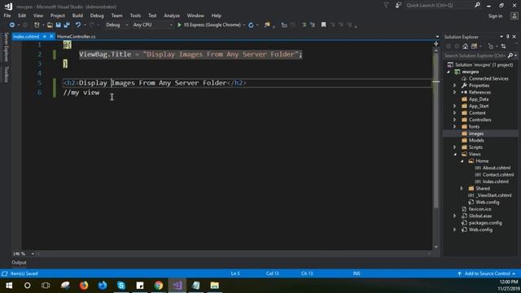
Task: Click Add to Source Control button
Action: point(487,273)
